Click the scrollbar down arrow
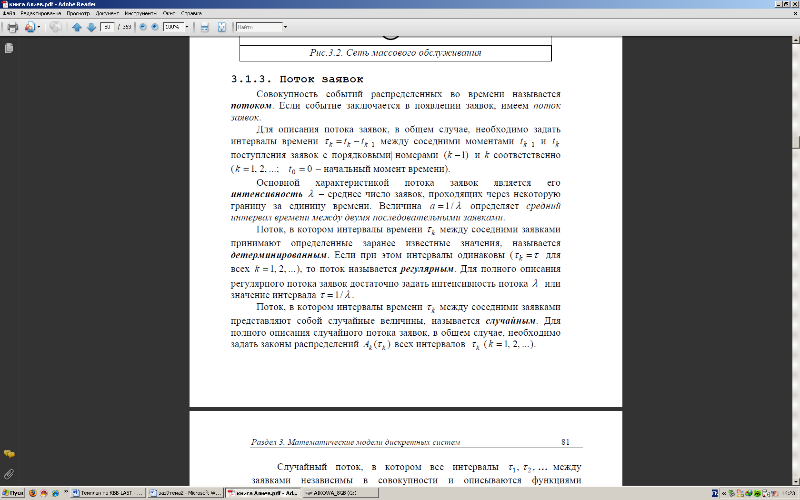This screenshot has height=500, width=800. (796, 481)
